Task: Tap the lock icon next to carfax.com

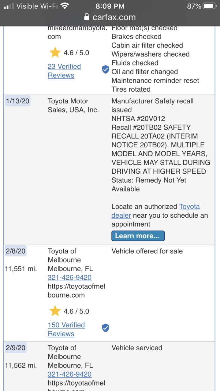Action: click(x=87, y=17)
